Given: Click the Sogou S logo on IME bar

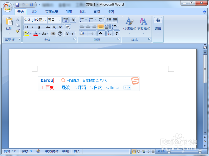Looking at the screenshot, I should click(x=135, y=81).
